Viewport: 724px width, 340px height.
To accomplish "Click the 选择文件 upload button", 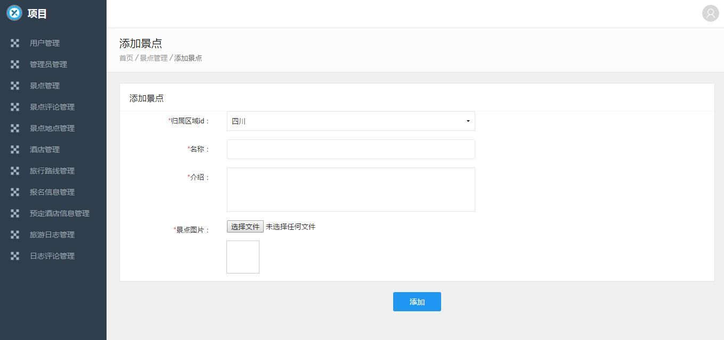I will (245, 227).
